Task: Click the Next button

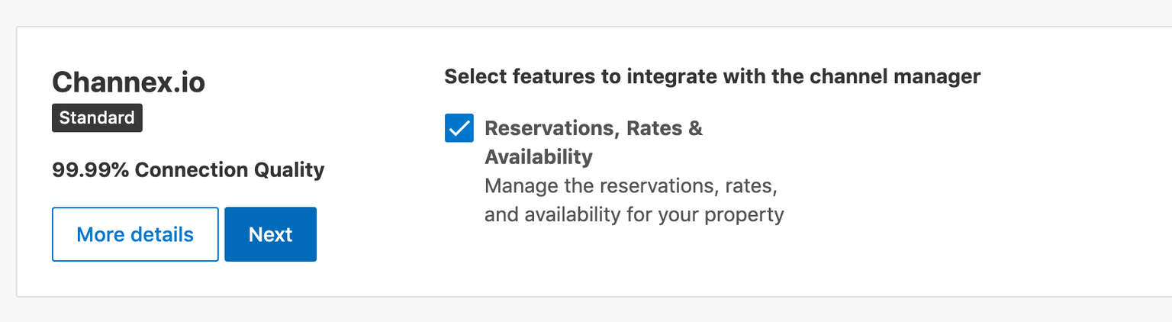Action: [x=270, y=234]
